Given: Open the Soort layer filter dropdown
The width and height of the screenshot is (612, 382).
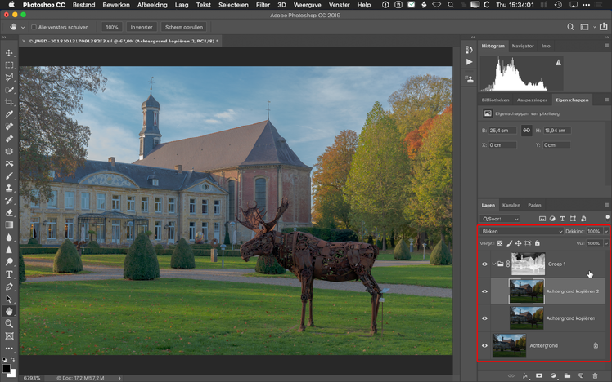Looking at the screenshot, I should coord(500,219).
